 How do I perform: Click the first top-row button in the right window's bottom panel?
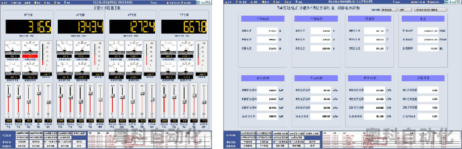[x=248, y=133]
